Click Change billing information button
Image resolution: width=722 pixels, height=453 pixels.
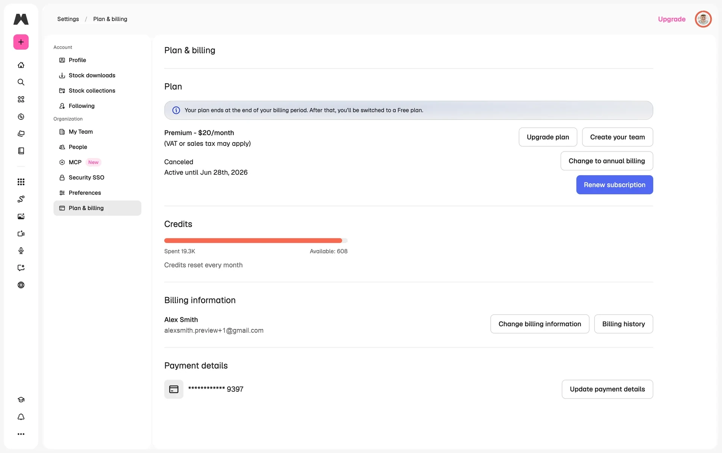pyautogui.click(x=540, y=324)
